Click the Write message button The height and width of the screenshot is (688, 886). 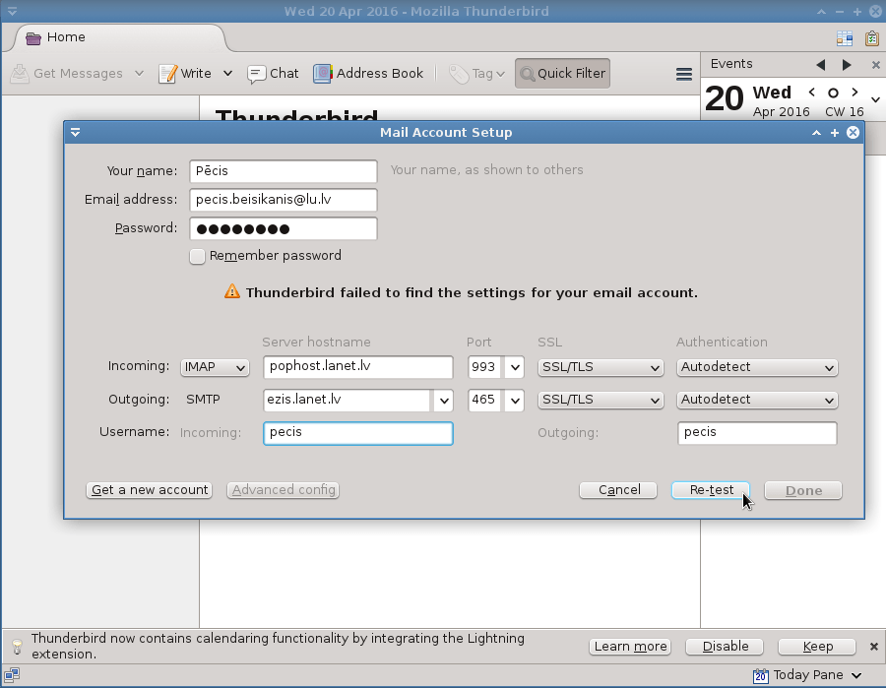[185, 74]
